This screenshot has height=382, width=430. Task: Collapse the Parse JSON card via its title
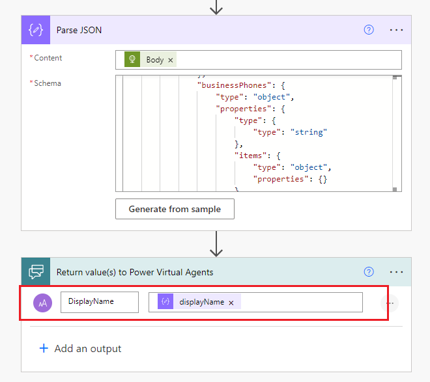coord(79,30)
